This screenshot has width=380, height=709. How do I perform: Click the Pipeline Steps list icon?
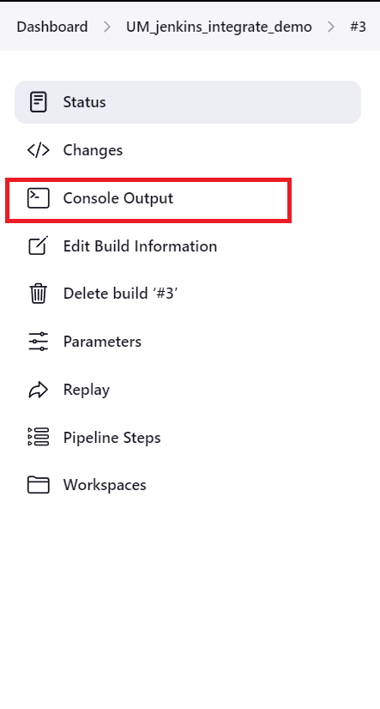click(x=39, y=437)
